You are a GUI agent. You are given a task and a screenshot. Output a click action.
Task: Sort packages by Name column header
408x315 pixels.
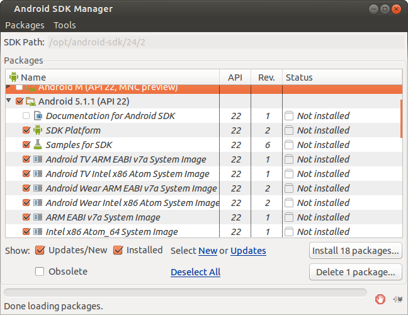click(113, 77)
